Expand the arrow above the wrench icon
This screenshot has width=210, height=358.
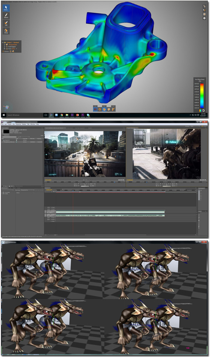113,106
